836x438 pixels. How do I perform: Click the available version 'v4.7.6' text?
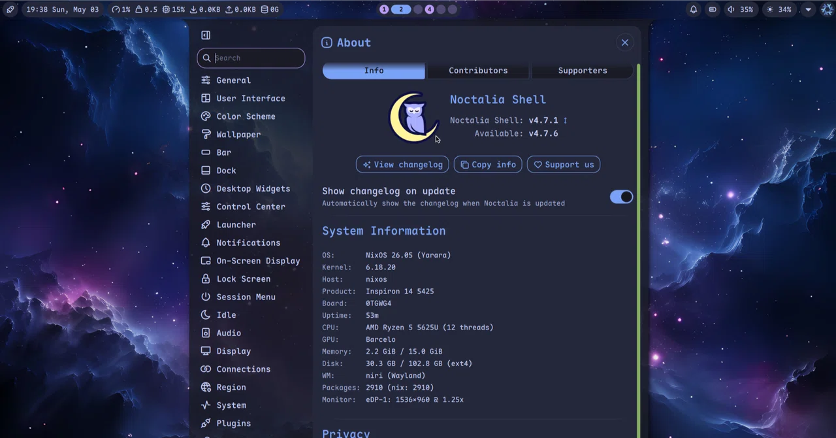coord(543,133)
